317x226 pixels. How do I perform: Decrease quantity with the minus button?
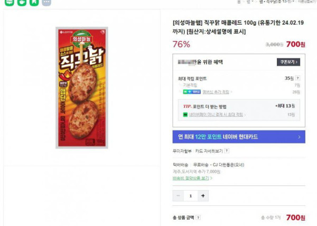tap(178, 195)
